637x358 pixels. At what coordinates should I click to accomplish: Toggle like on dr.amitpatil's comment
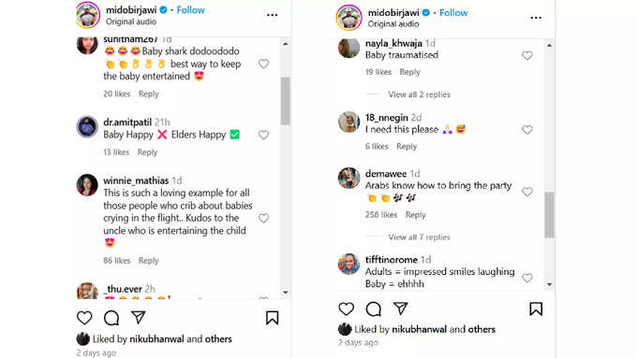click(x=263, y=135)
